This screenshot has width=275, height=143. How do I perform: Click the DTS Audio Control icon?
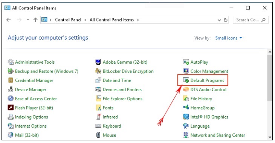[186, 90]
